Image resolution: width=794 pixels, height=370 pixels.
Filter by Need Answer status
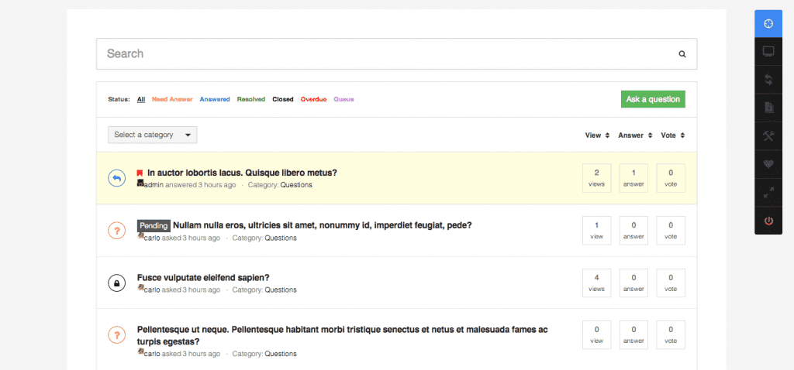[172, 99]
